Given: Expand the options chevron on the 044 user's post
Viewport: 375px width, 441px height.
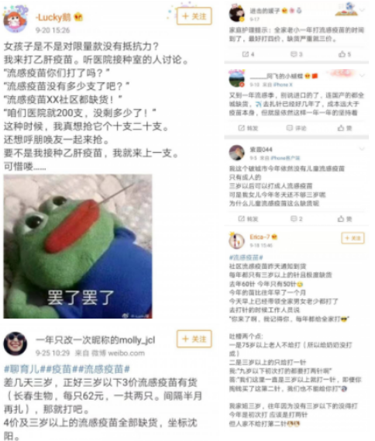Looking at the screenshot, I should point(362,149).
